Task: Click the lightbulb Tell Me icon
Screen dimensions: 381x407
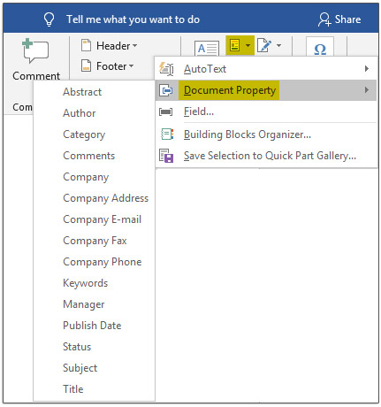Action: point(49,19)
